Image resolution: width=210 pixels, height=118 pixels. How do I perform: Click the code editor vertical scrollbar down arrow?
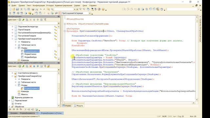pos(197,100)
